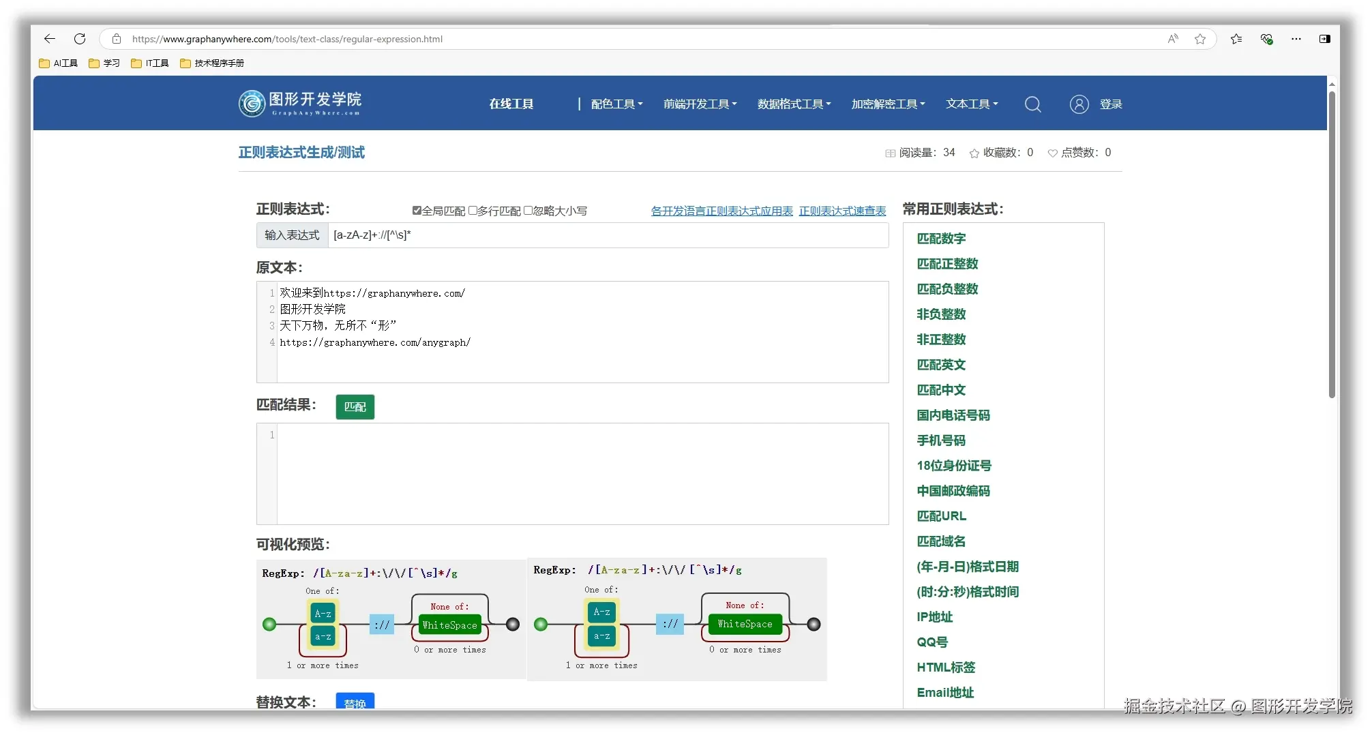Select the 匹配数字 preset
This screenshot has width=1372, height=735.
click(x=941, y=239)
